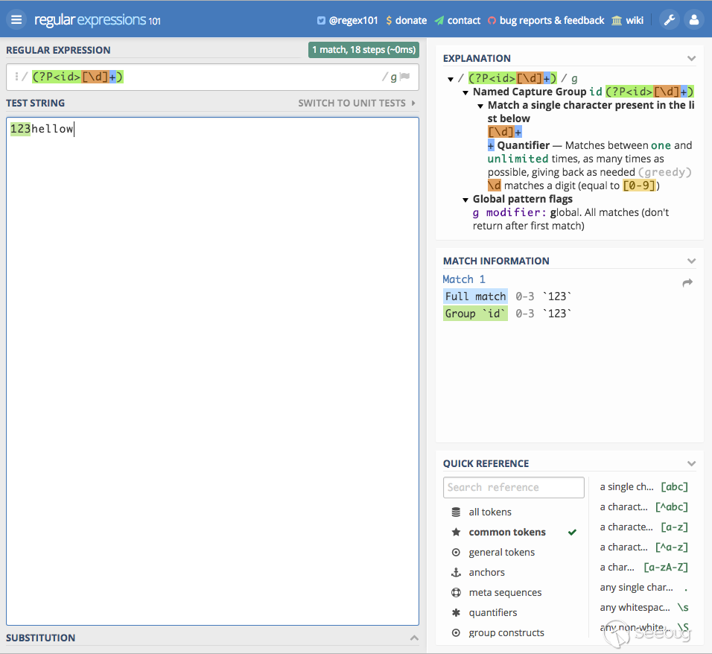Select the 'any whitespac...' \s reference entry
Image resolution: width=712 pixels, height=654 pixels.
[x=644, y=608]
